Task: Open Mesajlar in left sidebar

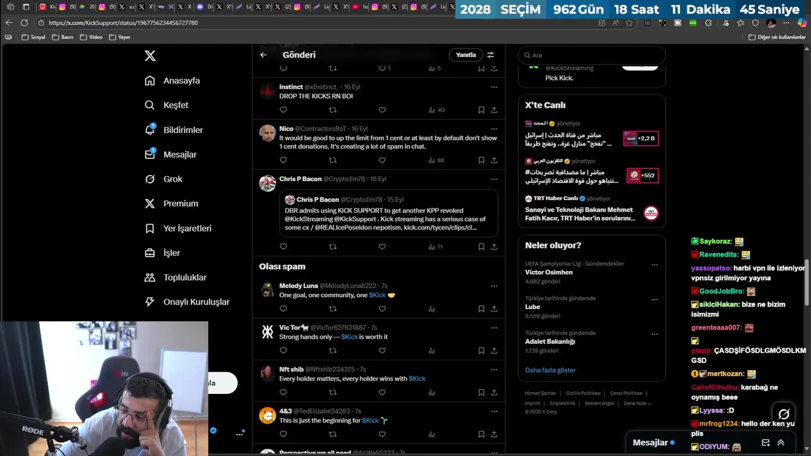Action: pyautogui.click(x=170, y=155)
